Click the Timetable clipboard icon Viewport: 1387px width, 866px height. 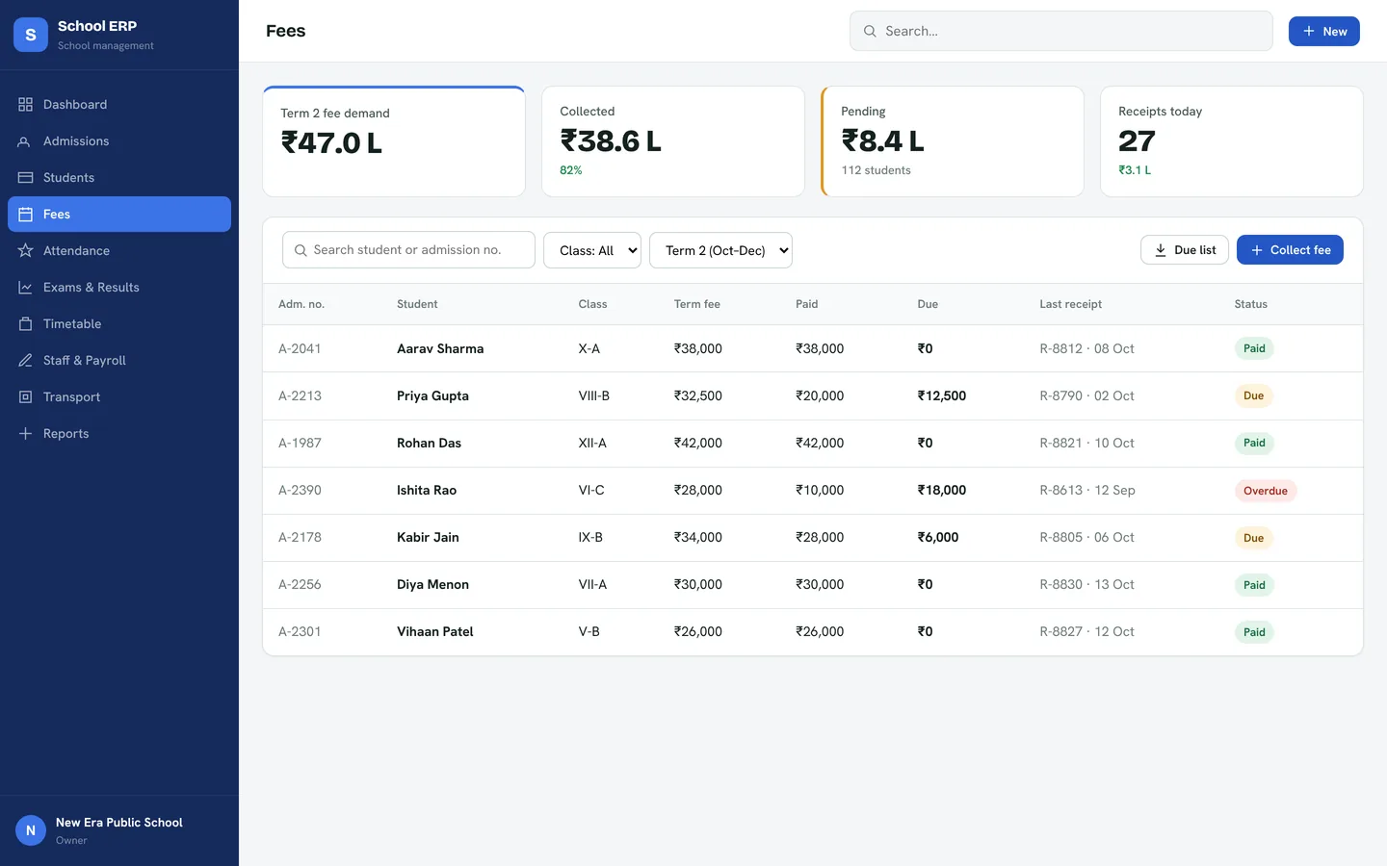tap(26, 323)
